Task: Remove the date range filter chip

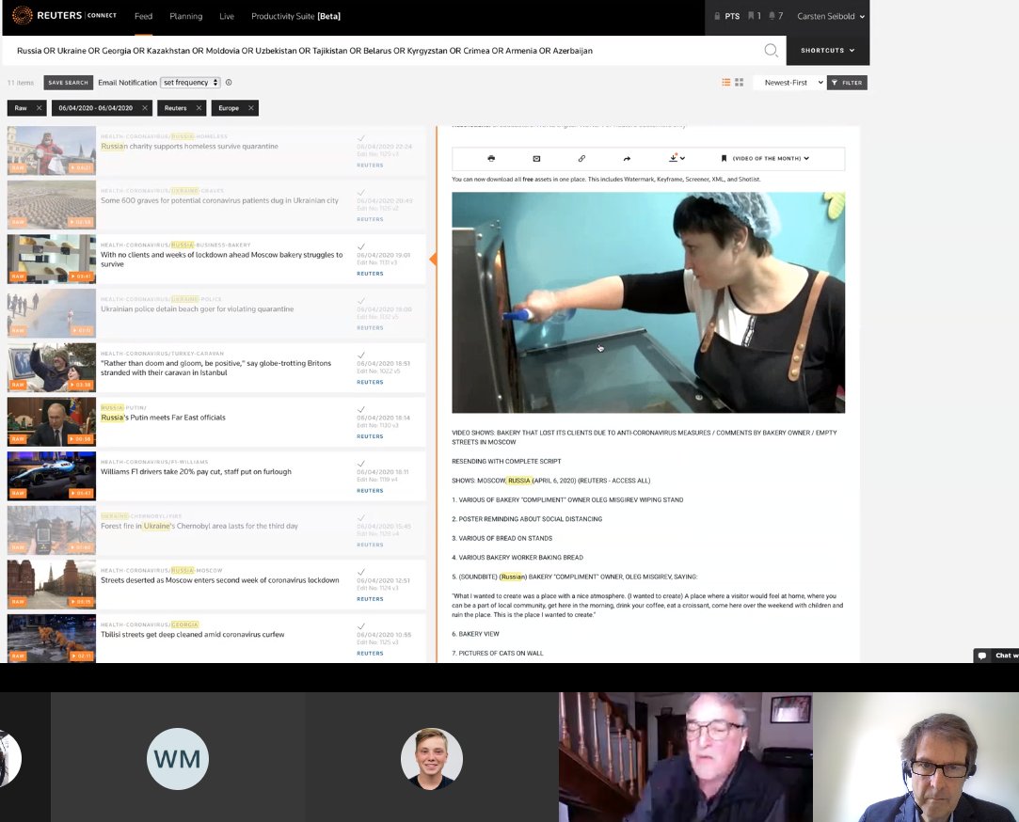Action: coord(144,108)
